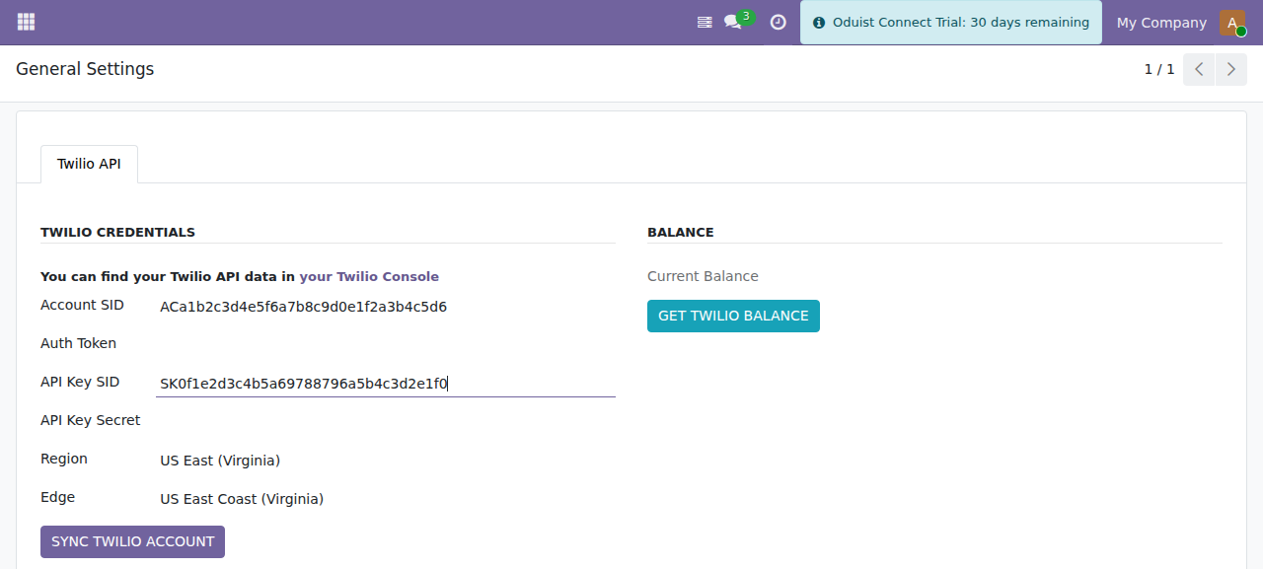Click the Edge label
Image resolution: width=1263 pixels, height=569 pixels.
pyautogui.click(x=57, y=497)
